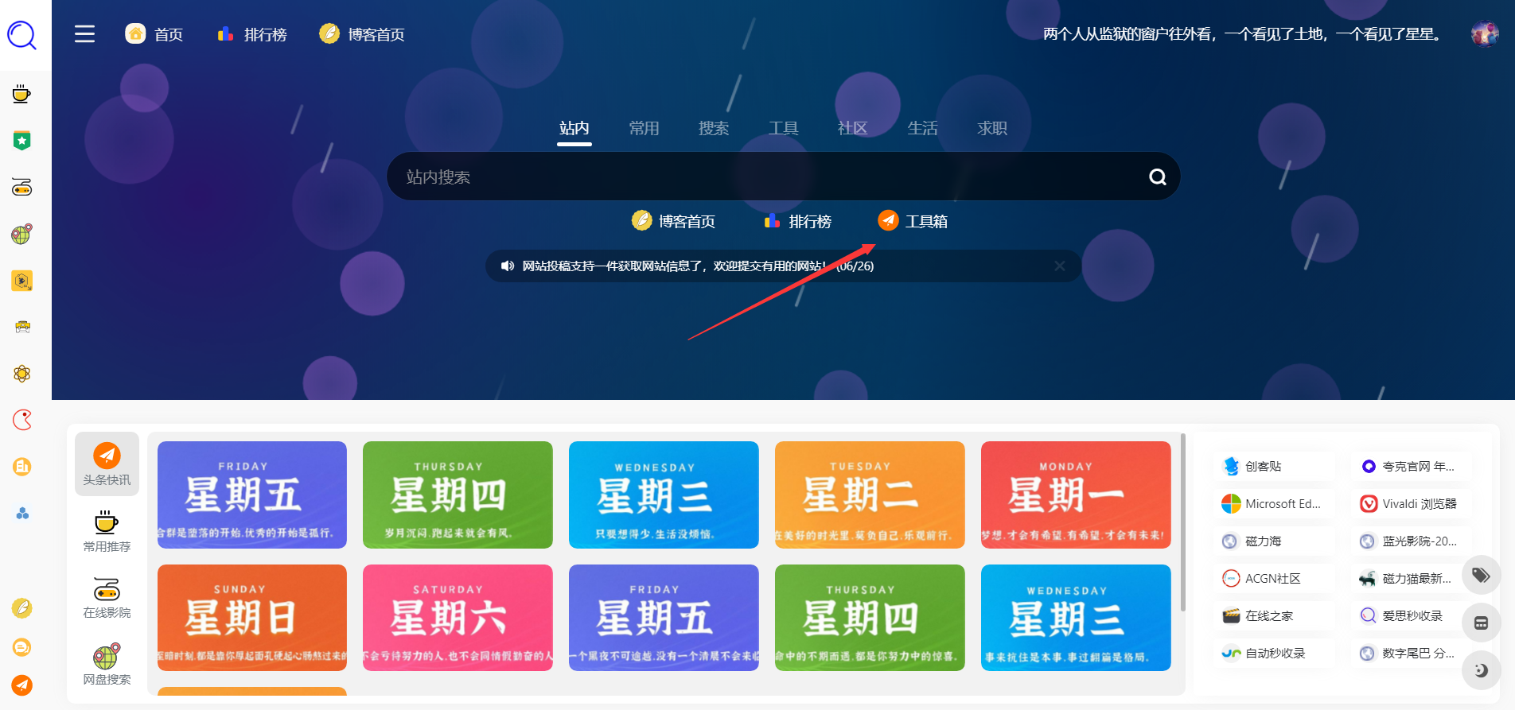Viewport: 1515px width, 710px height.
Task: Click the orange paper plane icon in left rail
Action: click(x=22, y=685)
